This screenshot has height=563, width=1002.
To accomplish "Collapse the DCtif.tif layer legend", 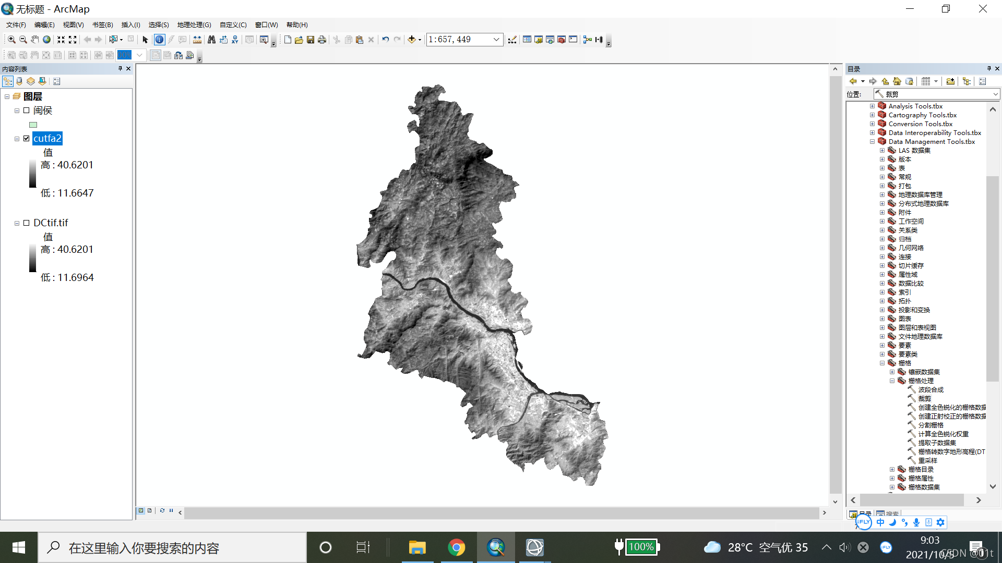I will (x=17, y=223).
